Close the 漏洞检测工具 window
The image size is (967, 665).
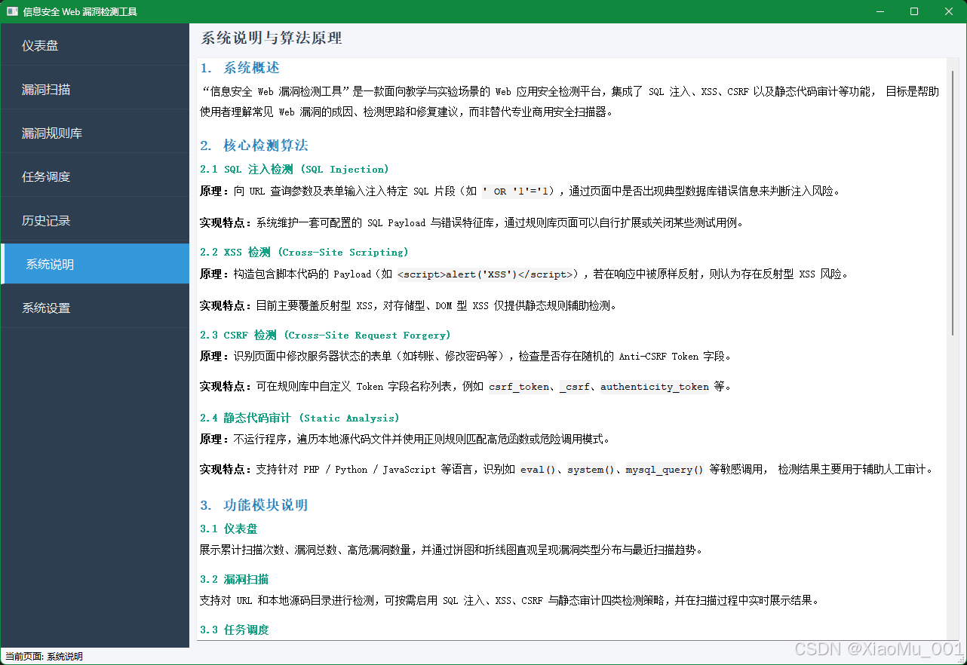pyautogui.click(x=949, y=11)
